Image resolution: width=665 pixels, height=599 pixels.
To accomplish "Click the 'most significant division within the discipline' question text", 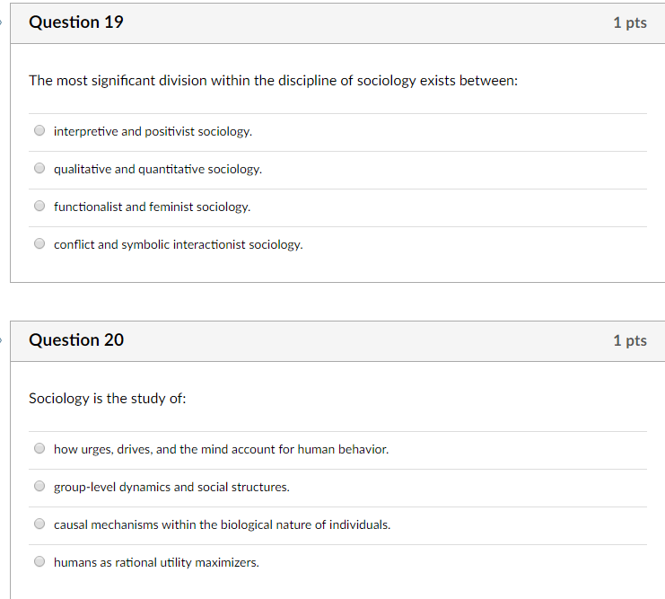I will 273,81.
